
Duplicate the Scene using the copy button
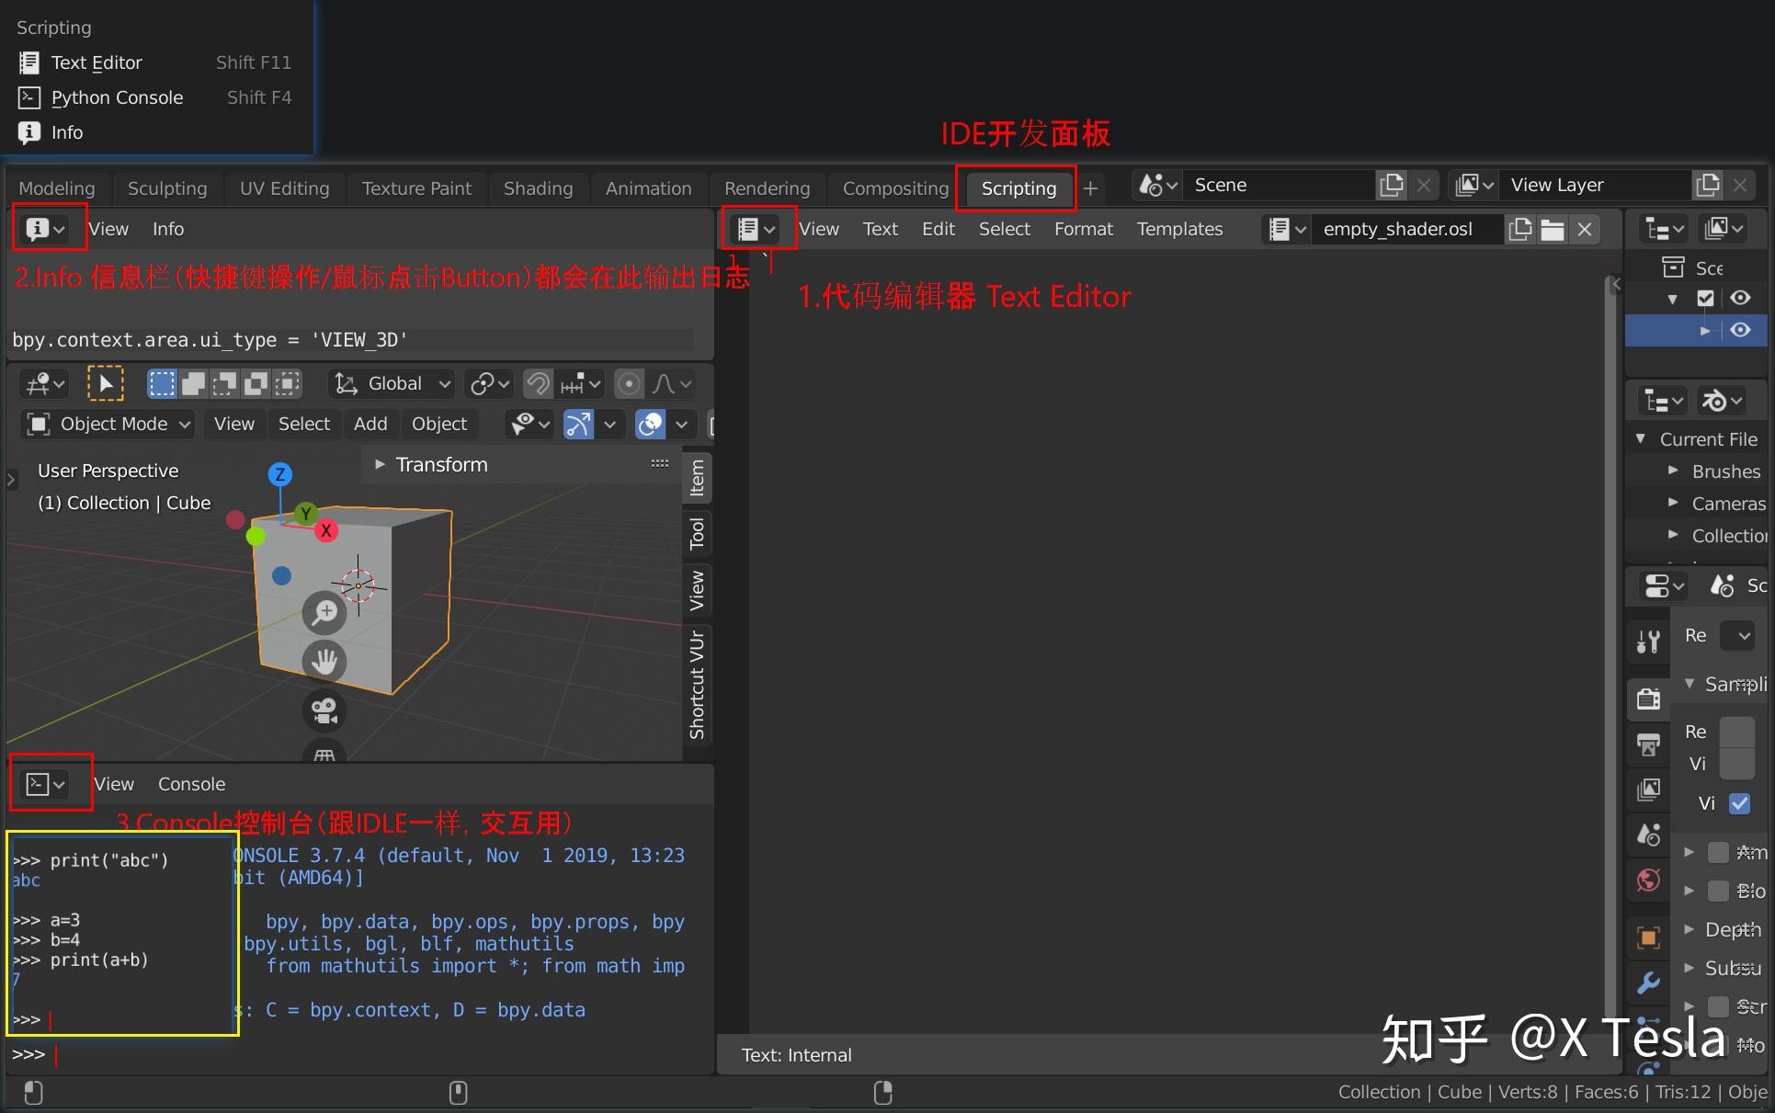(1391, 184)
